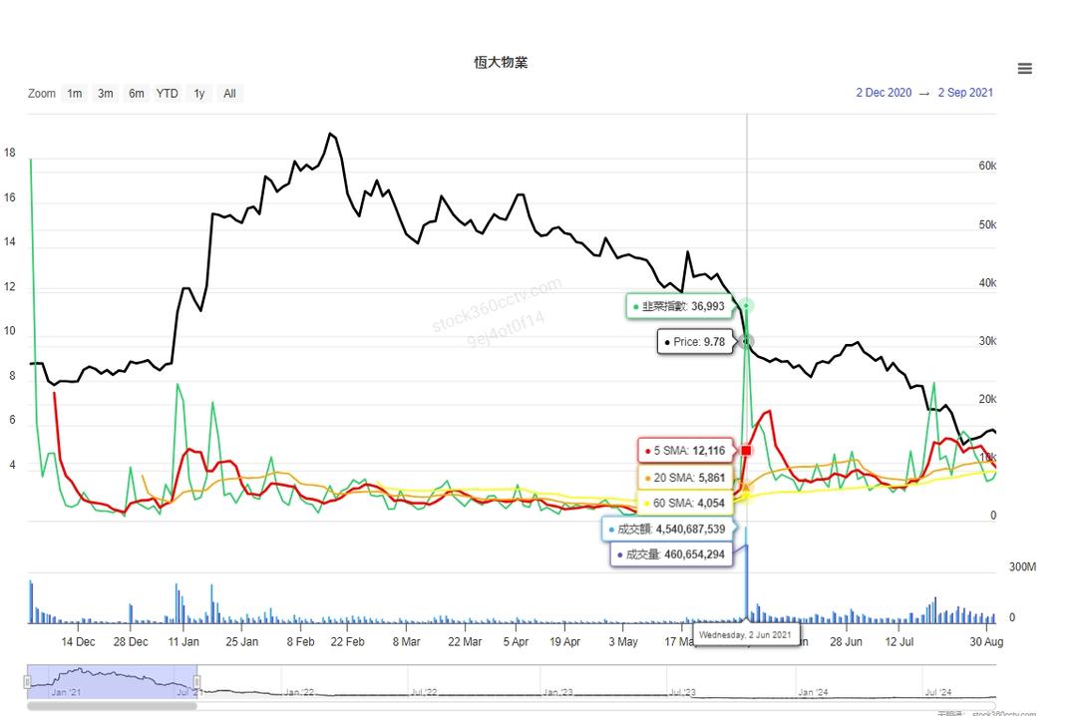Grab the left navigator handle
Image resolution: width=1077 pixels, height=716 pixels.
coord(28,682)
